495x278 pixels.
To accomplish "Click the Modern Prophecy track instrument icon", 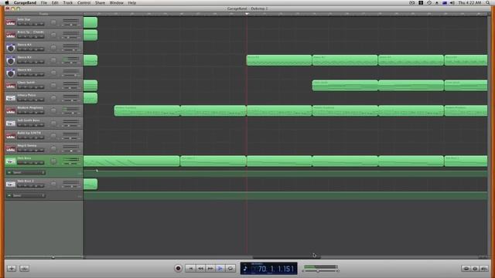I will click(10, 110).
